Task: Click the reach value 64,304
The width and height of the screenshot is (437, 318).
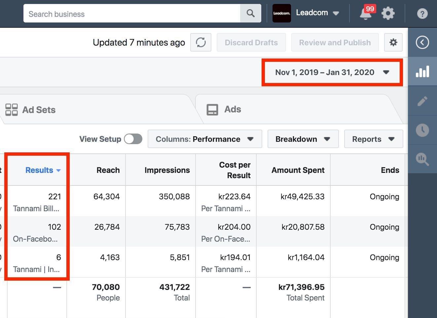Action: [x=106, y=197]
